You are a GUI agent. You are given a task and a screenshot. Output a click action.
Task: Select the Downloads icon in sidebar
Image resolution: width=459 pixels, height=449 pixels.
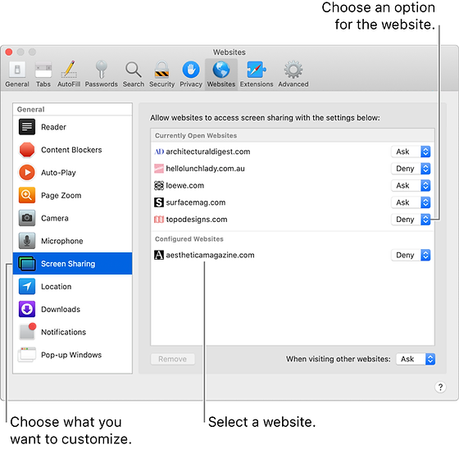[x=27, y=309]
